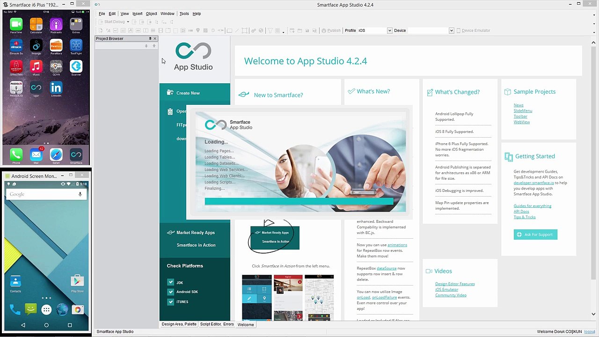Open Android messaging app icon

pos(31,309)
